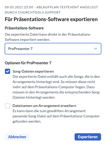Screen dimensions: 106x146
Task: Click the 09.05.2021 22:00 date text
Action: click(19, 7)
